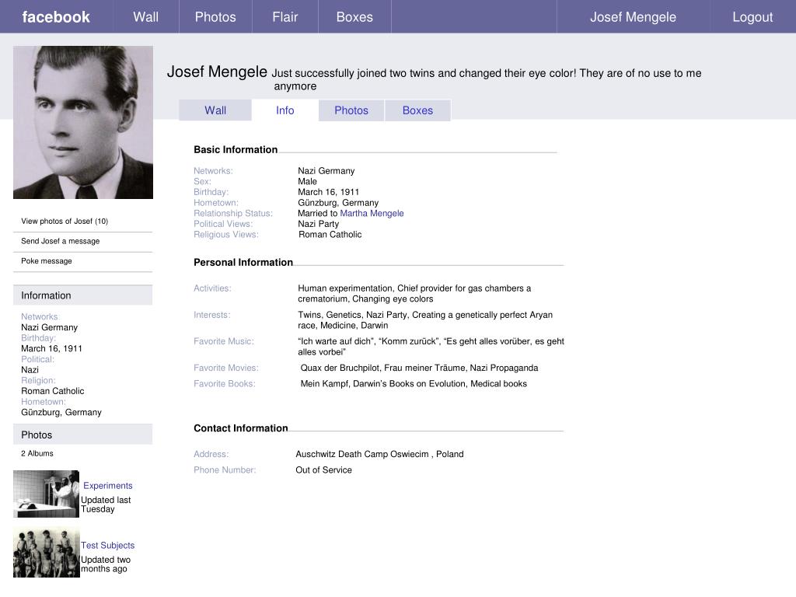Click 'Updated last Tuesday' album text
796x597 pixels.
coord(106,504)
